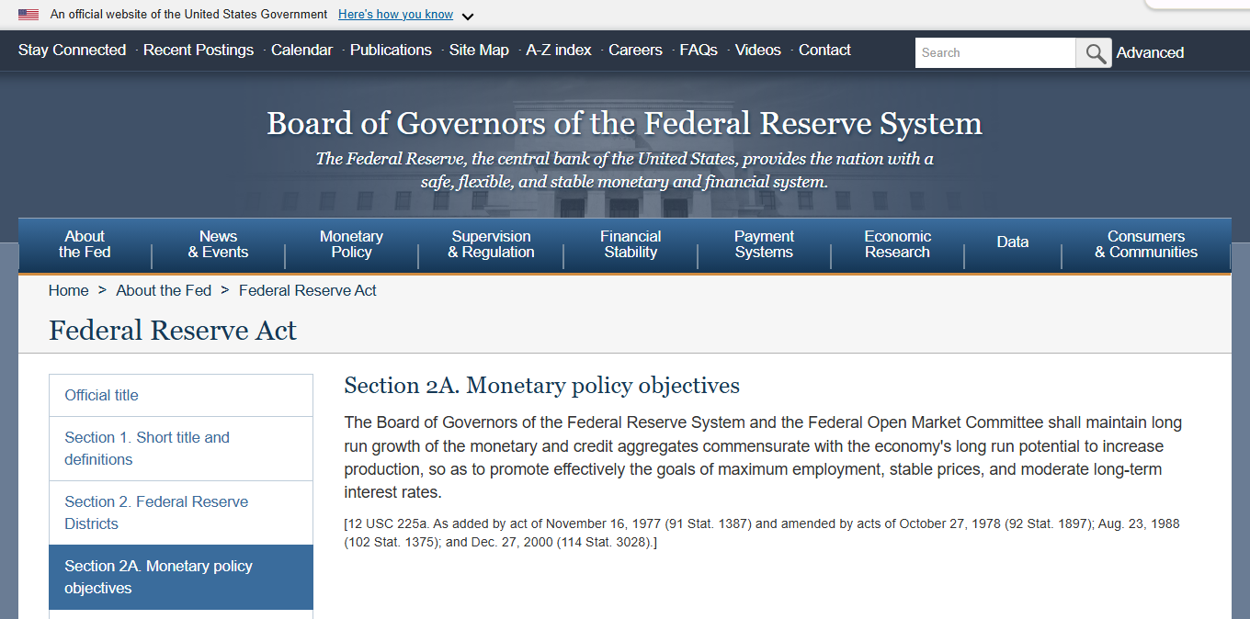Open the A-Z index link
This screenshot has width=1250, height=619.
tap(559, 50)
